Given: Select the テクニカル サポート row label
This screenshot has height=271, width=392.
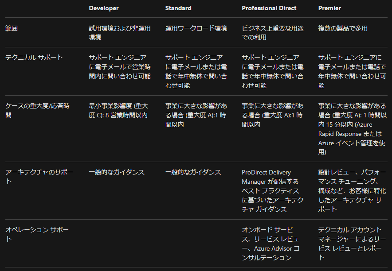Looking at the screenshot, I should [34, 58].
